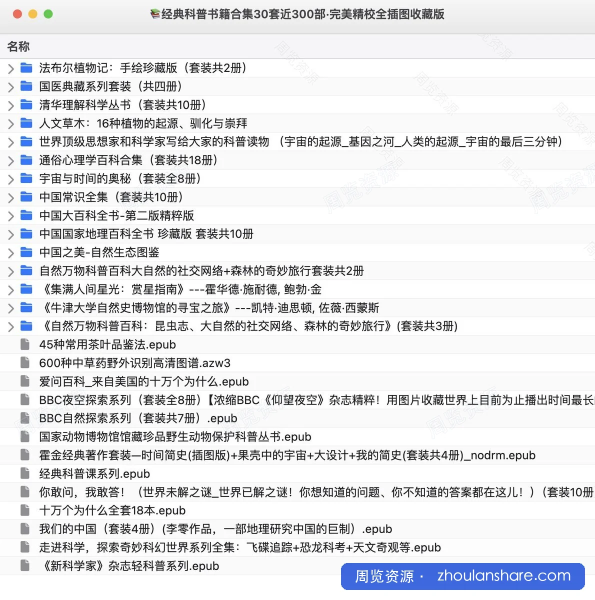Click folder icon of 清华理解科学丛书
Screen dimensions: 595x600
pyautogui.click(x=26, y=104)
